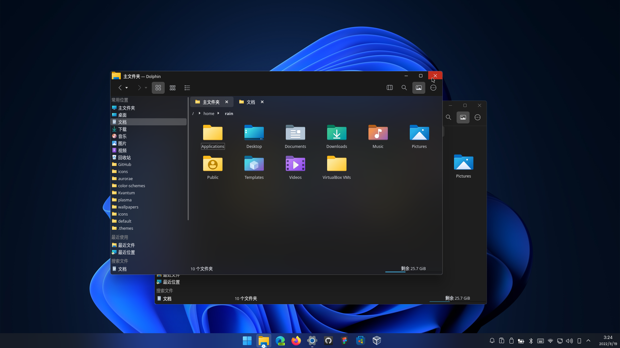Expand the forward history dropdown arrow

tap(146, 88)
